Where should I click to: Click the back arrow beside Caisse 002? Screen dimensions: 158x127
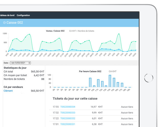point(4,23)
